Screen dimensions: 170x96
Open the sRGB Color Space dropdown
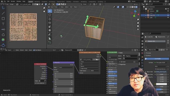click(x=95, y=71)
